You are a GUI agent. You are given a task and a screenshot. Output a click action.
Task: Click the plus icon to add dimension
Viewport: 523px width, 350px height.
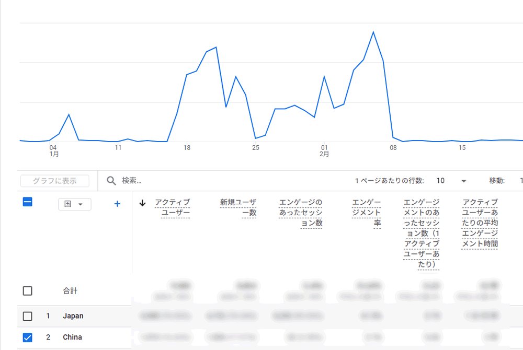click(x=117, y=204)
